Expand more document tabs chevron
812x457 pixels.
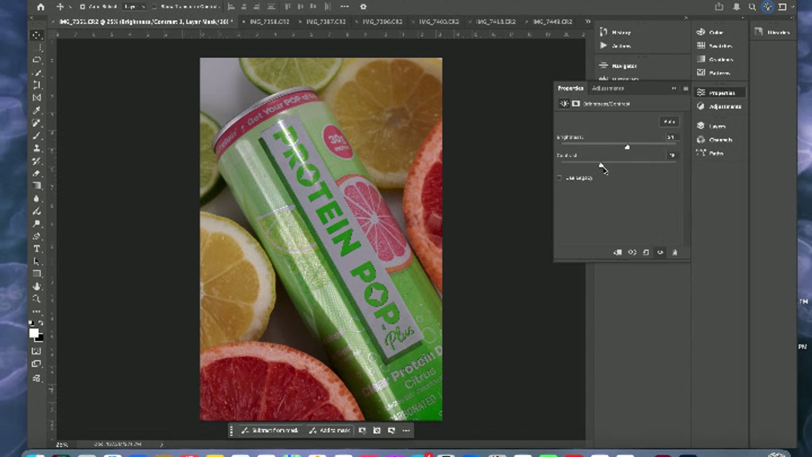(x=588, y=21)
